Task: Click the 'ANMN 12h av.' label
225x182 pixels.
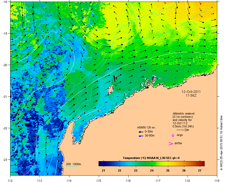Action: 146,127
